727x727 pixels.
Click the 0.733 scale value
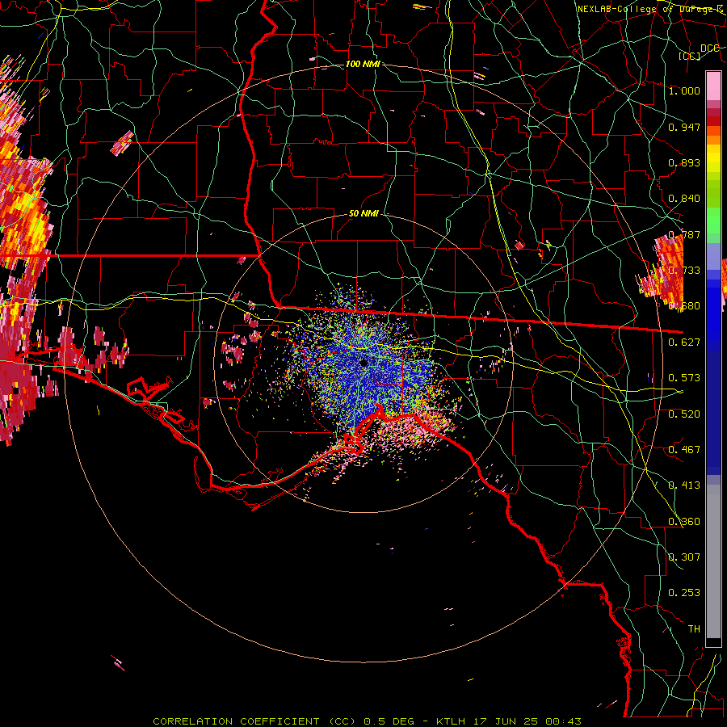[x=684, y=271]
